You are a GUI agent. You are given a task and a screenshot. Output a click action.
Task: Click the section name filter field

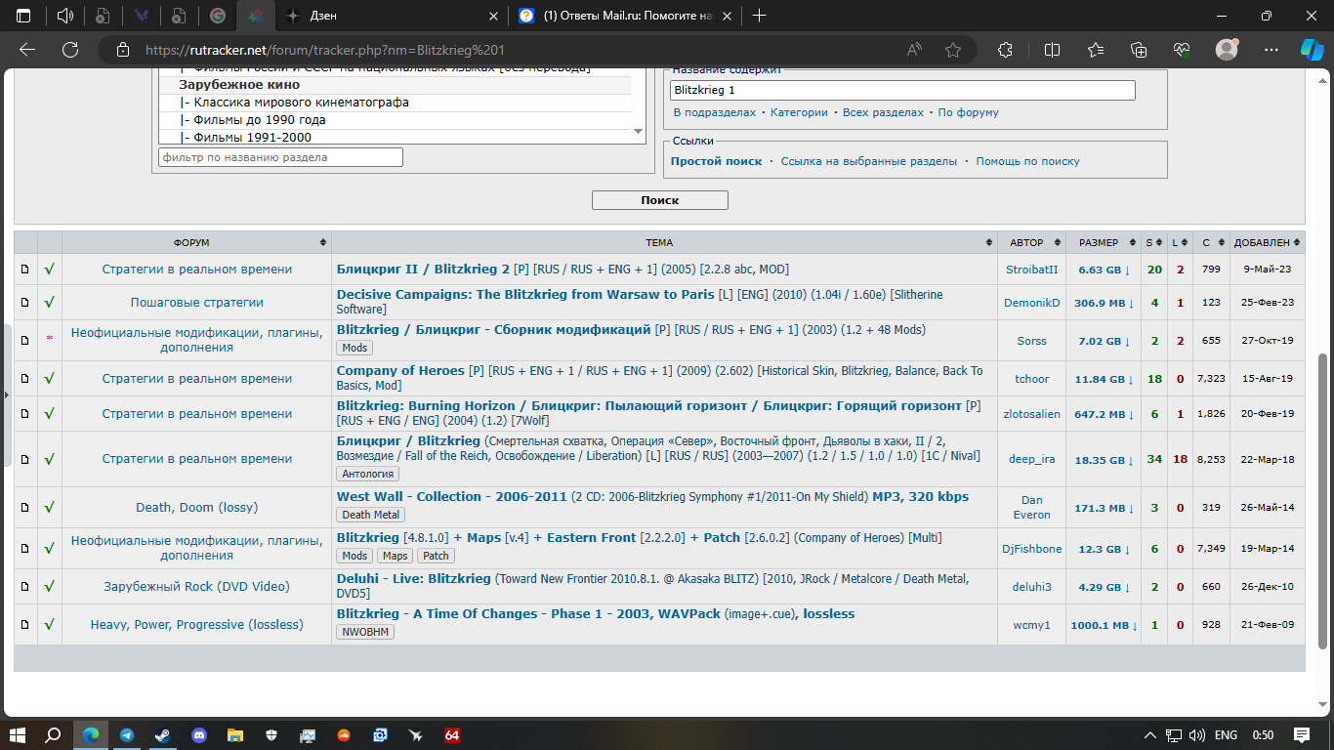coord(280,157)
